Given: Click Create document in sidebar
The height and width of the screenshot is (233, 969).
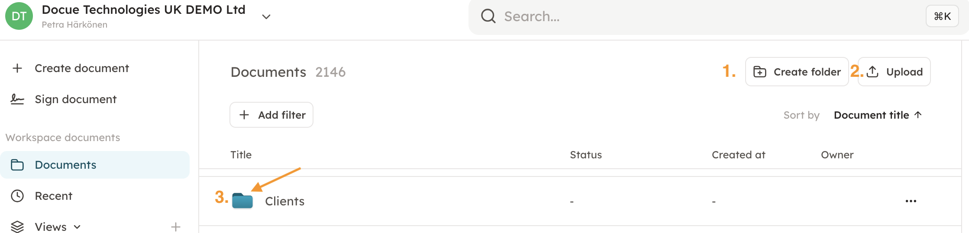Looking at the screenshot, I should [81, 68].
